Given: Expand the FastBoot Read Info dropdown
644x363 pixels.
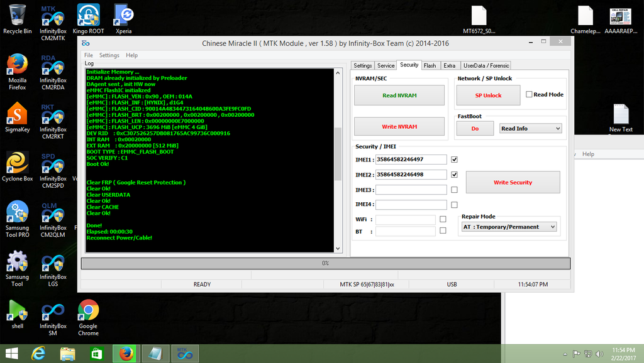Looking at the screenshot, I should coord(530,128).
